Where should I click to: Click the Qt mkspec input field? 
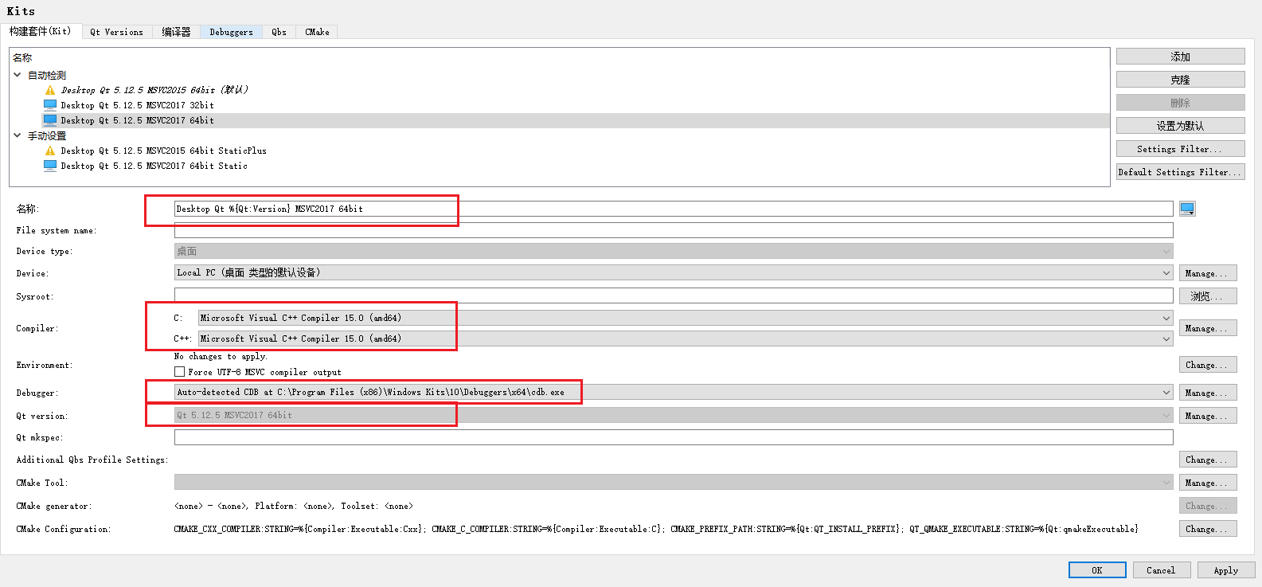(674, 437)
